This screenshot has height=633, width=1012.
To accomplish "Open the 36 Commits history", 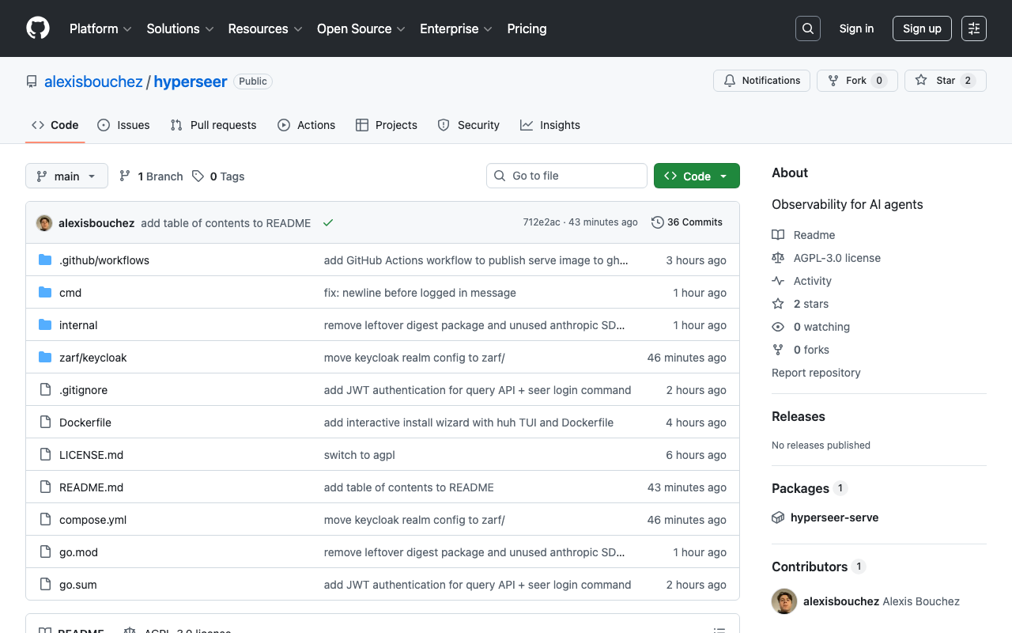I will point(687,222).
